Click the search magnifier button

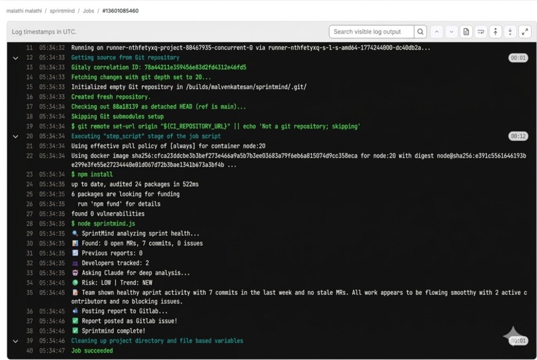tap(420, 32)
